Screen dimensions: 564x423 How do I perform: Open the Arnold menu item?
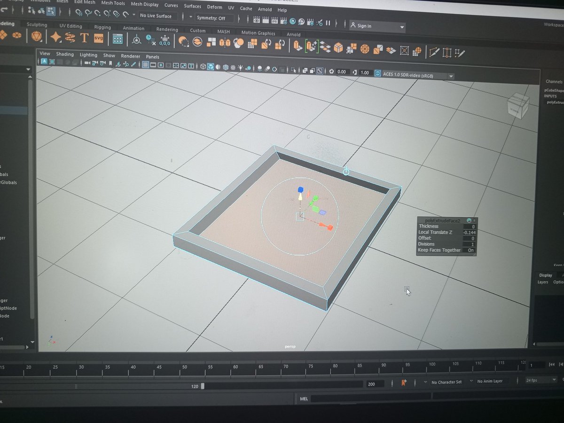pyautogui.click(x=265, y=9)
